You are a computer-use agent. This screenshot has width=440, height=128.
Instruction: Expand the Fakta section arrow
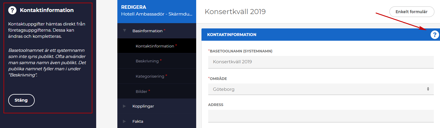click(124, 121)
